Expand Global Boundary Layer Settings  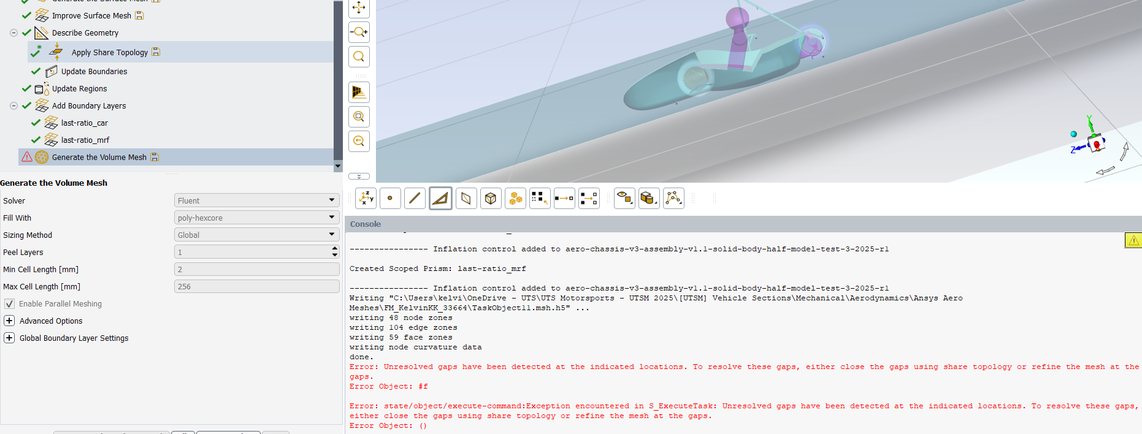[x=9, y=338]
